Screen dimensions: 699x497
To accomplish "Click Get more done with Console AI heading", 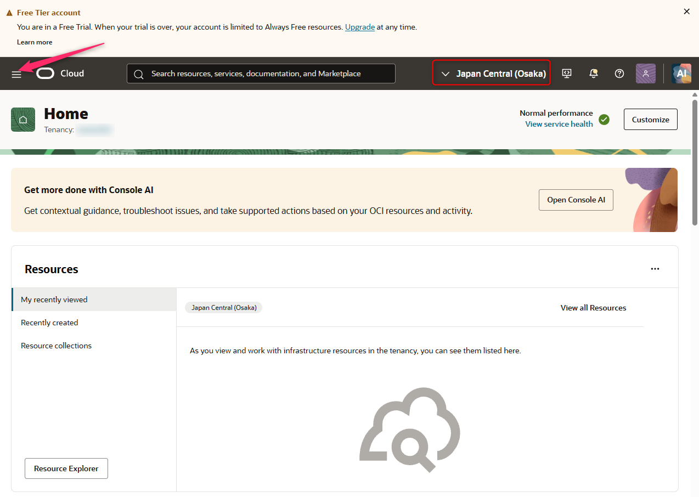I will point(89,190).
